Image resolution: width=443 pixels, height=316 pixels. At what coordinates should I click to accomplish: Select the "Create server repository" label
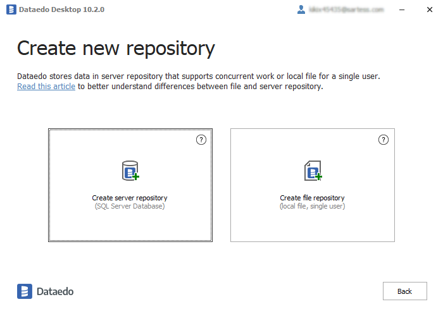(130, 198)
